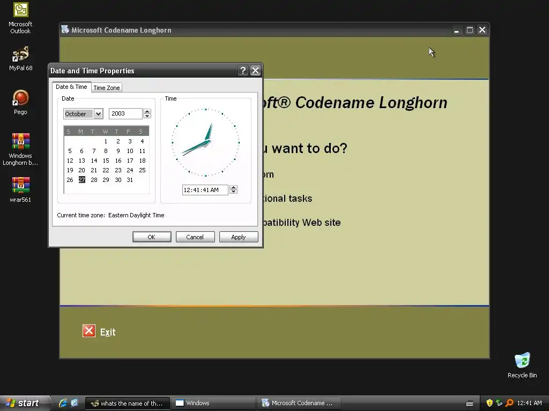Image resolution: width=549 pixels, height=411 pixels.
Task: Click the network connection tray icon
Action: coord(499,403)
